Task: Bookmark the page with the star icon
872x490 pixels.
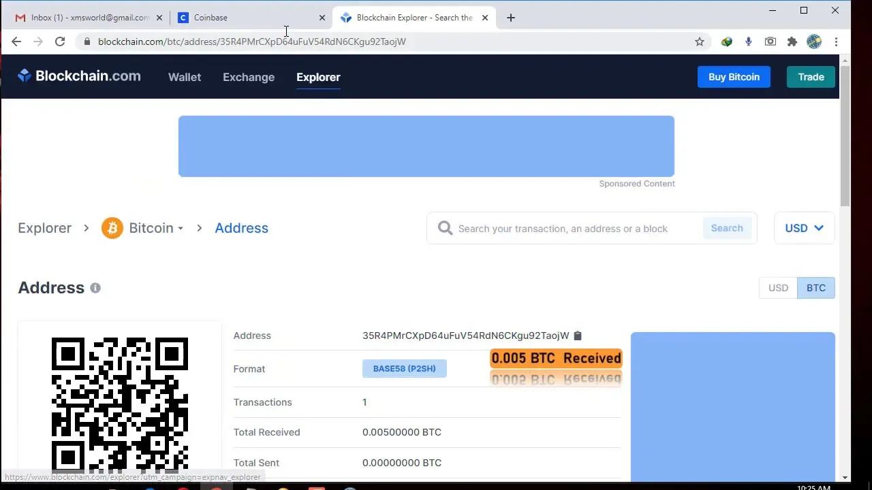Action: pyautogui.click(x=699, y=42)
